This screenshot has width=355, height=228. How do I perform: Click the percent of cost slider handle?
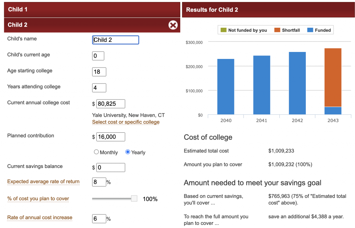[134, 199]
